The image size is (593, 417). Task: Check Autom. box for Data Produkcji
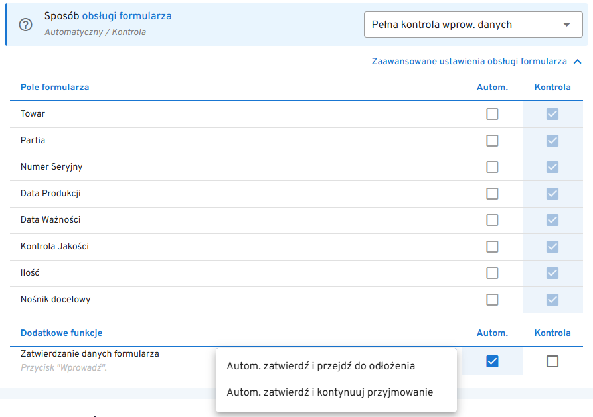click(492, 194)
